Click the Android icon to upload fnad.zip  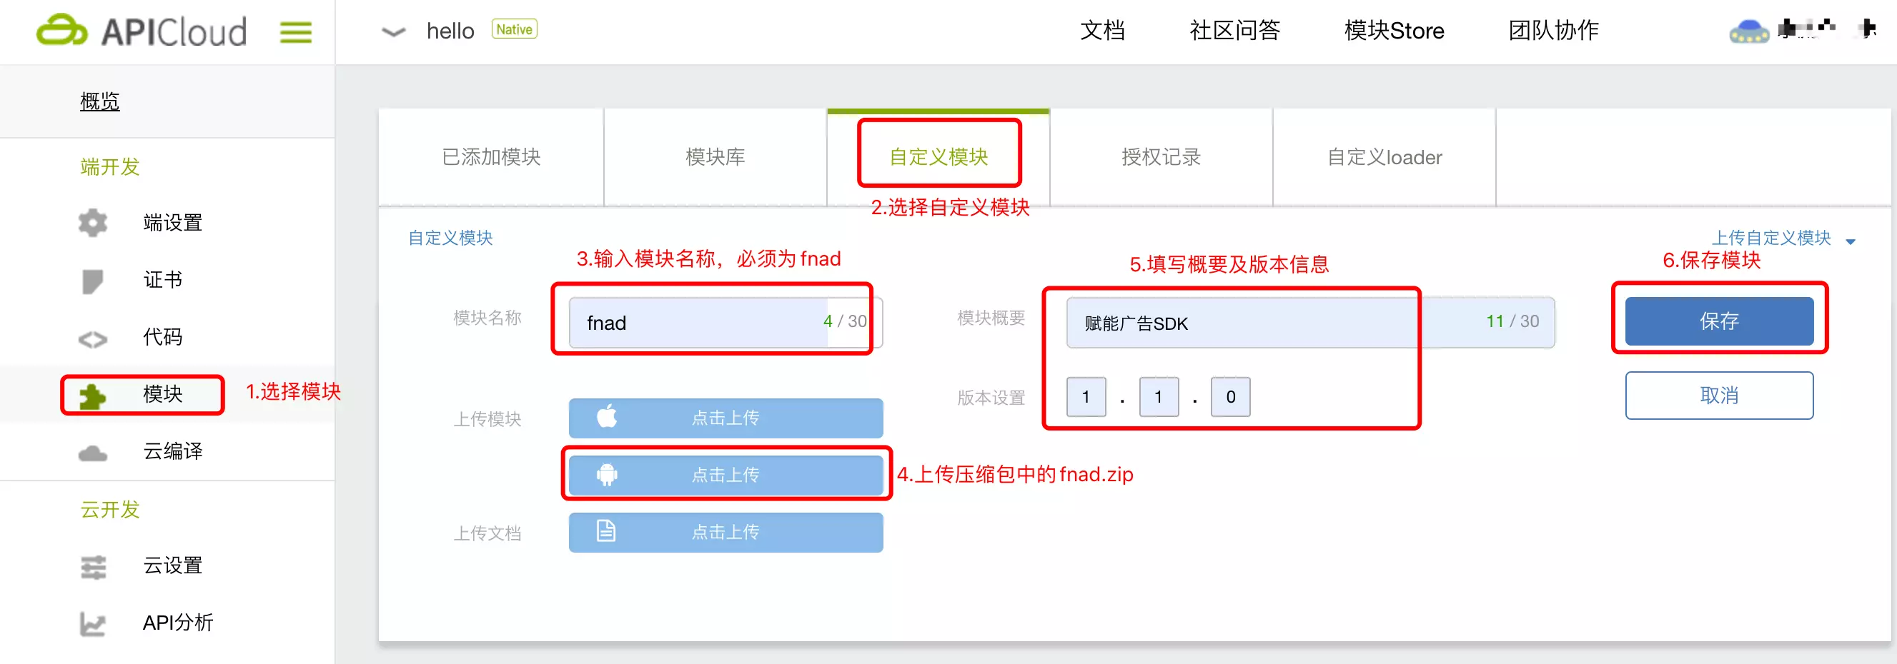(x=606, y=475)
